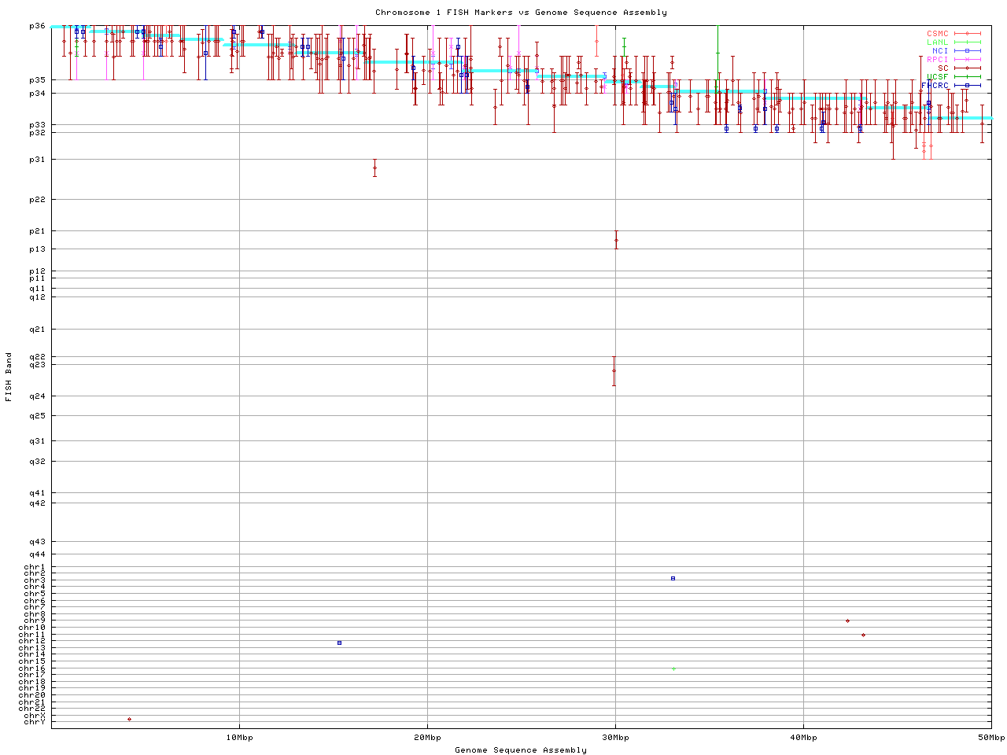This screenshot has height=755, width=1007.
Task: Click the 'FISH Band' y-axis label
Action: tap(9, 377)
